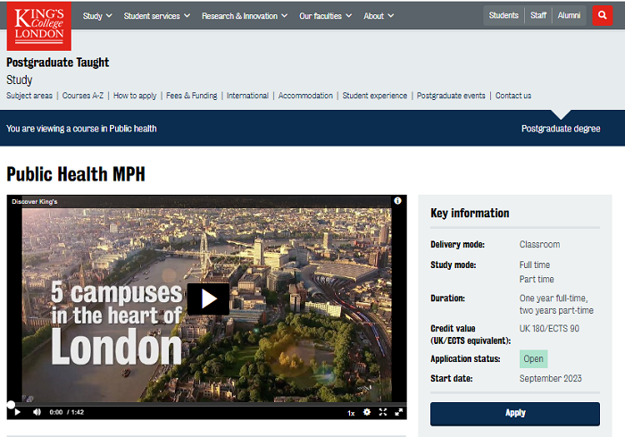Enter fullscreen with the diagonal arrows icon
625x437 pixels.
click(x=399, y=412)
